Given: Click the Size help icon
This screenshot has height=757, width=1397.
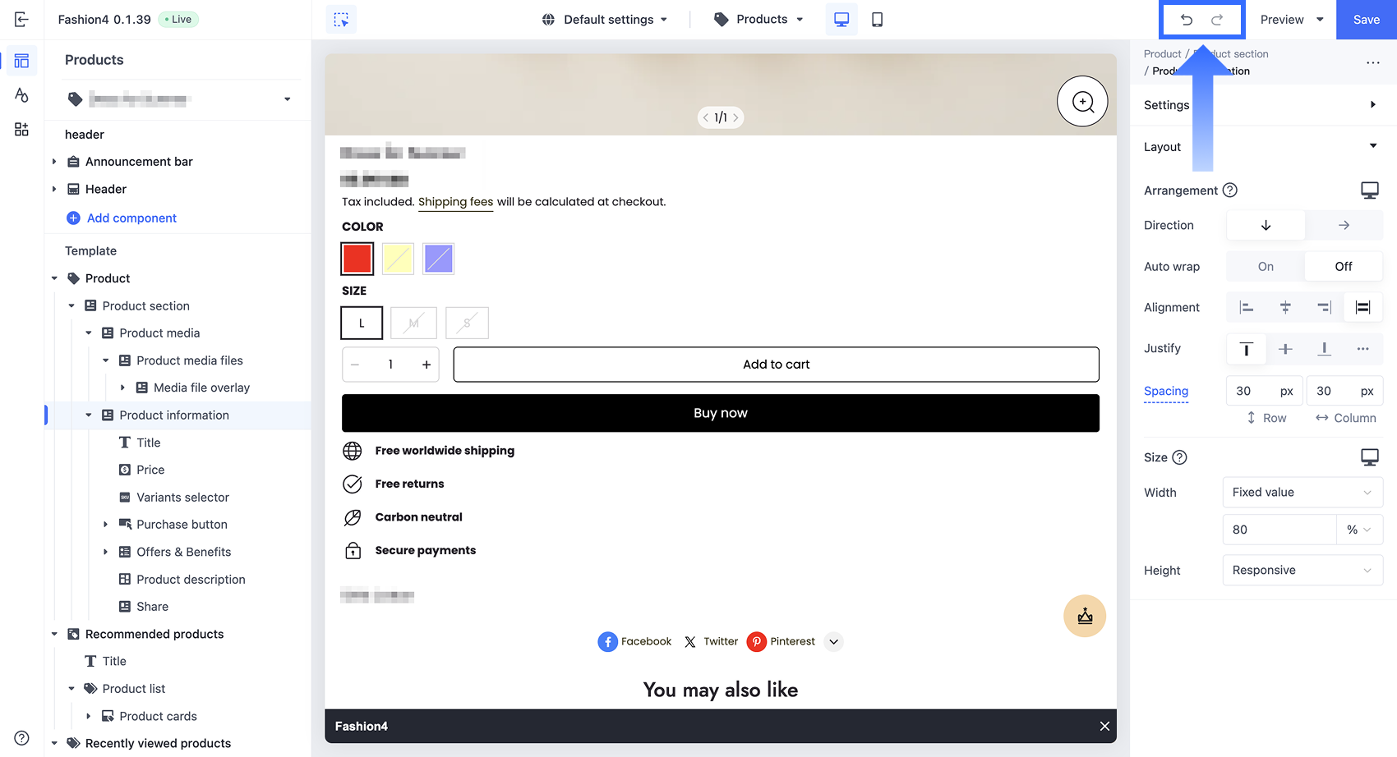Looking at the screenshot, I should [x=1179, y=457].
